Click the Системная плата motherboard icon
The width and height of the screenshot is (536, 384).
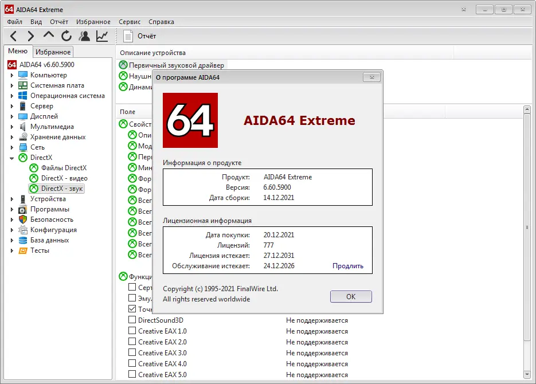(x=23, y=85)
